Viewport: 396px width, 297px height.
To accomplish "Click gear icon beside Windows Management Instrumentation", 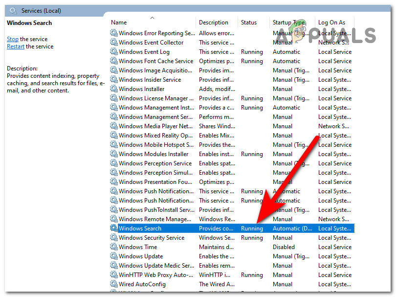I will click(x=114, y=107).
